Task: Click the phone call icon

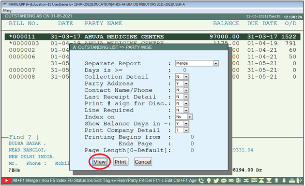Action: tap(201, 181)
